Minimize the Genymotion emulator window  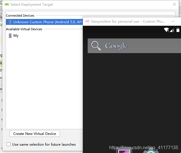[173, 21]
